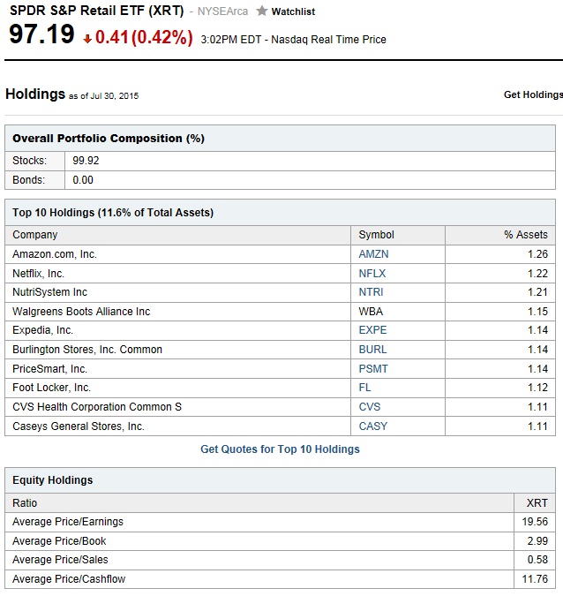Open the AMZN symbol link

373,254
